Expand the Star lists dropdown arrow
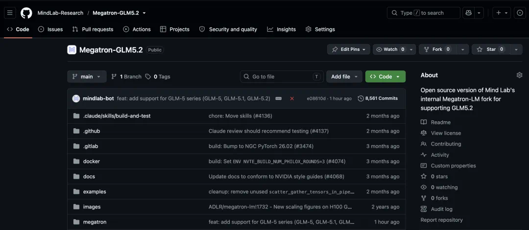Image resolution: width=529 pixels, height=230 pixels. [516, 49]
